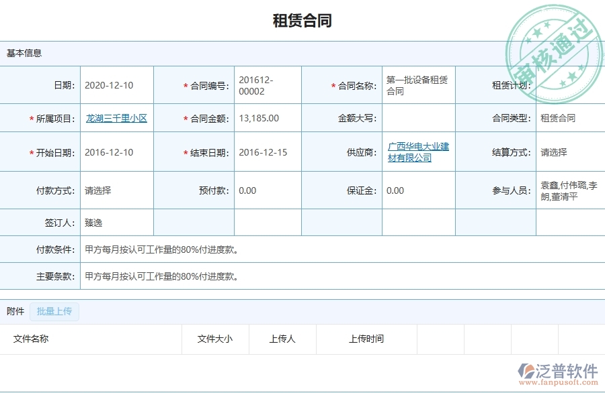Click the 签订人 field showing 臻逸
The height and width of the screenshot is (393, 605).
tap(94, 222)
